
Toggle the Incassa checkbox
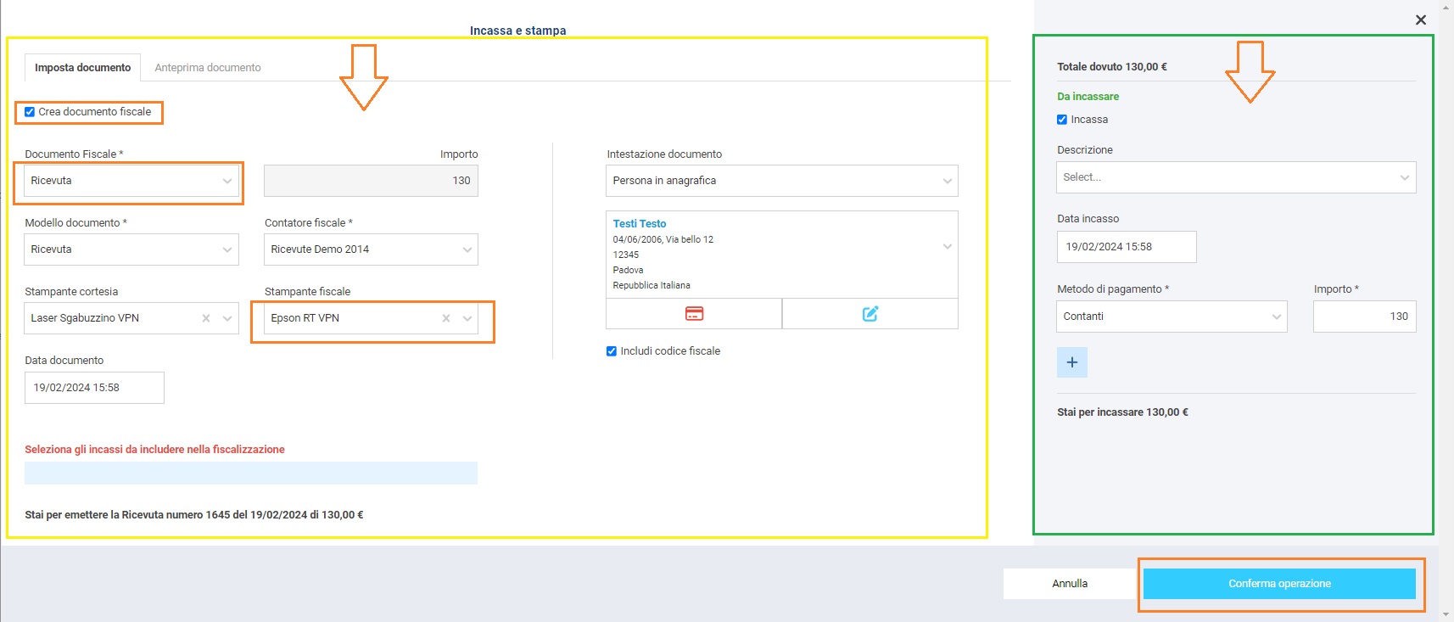pyautogui.click(x=1062, y=120)
